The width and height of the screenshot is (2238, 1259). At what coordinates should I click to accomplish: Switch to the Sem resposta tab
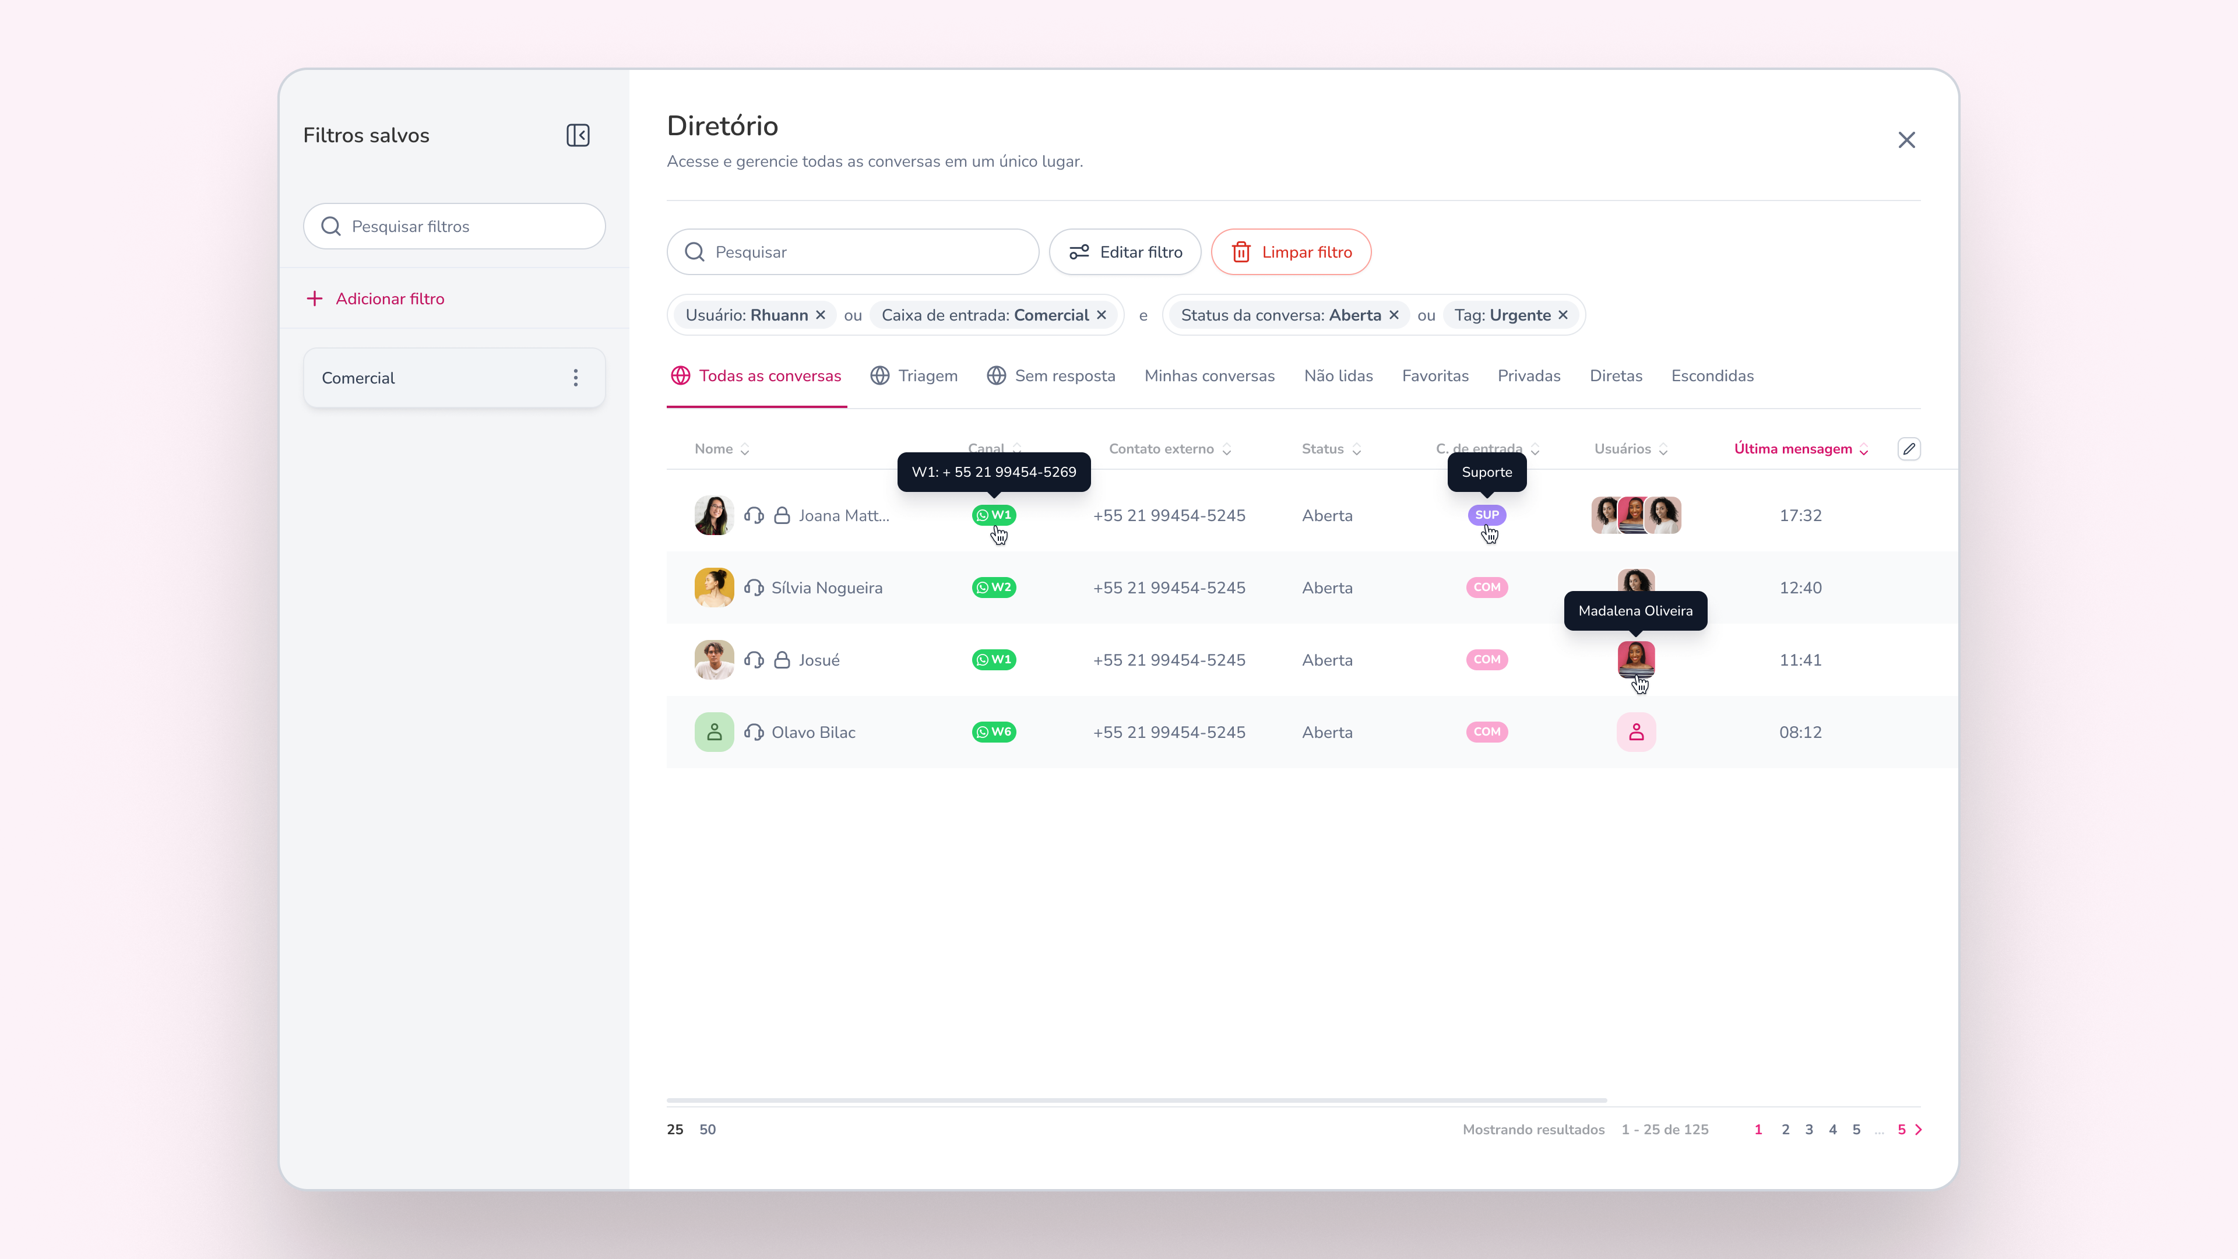(1051, 376)
